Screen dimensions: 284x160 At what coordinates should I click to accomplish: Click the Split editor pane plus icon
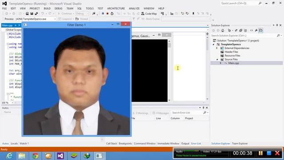(x=207, y=34)
